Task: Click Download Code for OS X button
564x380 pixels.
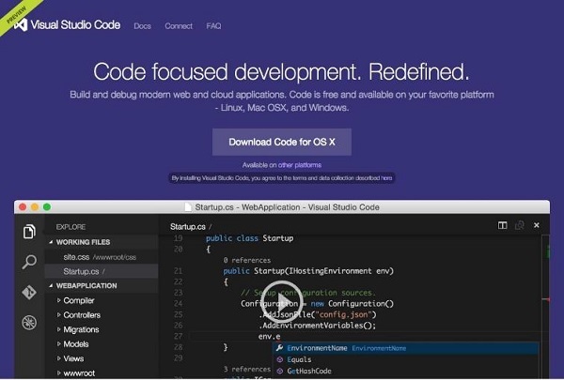Action: (281, 142)
